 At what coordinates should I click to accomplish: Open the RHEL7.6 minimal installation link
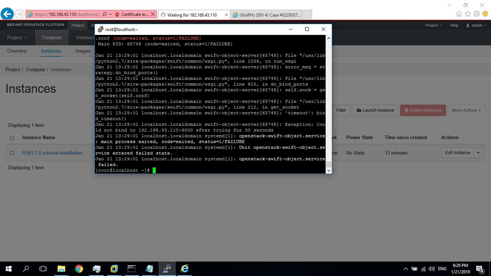[52, 153]
